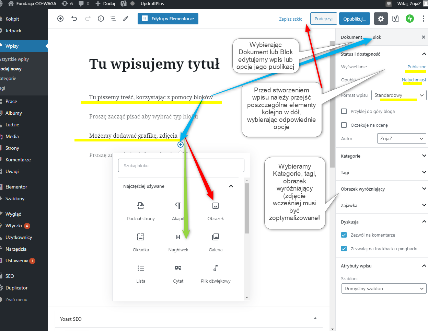This screenshot has width=428, height=331.
Task: Open settings gear icon in top bar
Action: click(x=381, y=19)
